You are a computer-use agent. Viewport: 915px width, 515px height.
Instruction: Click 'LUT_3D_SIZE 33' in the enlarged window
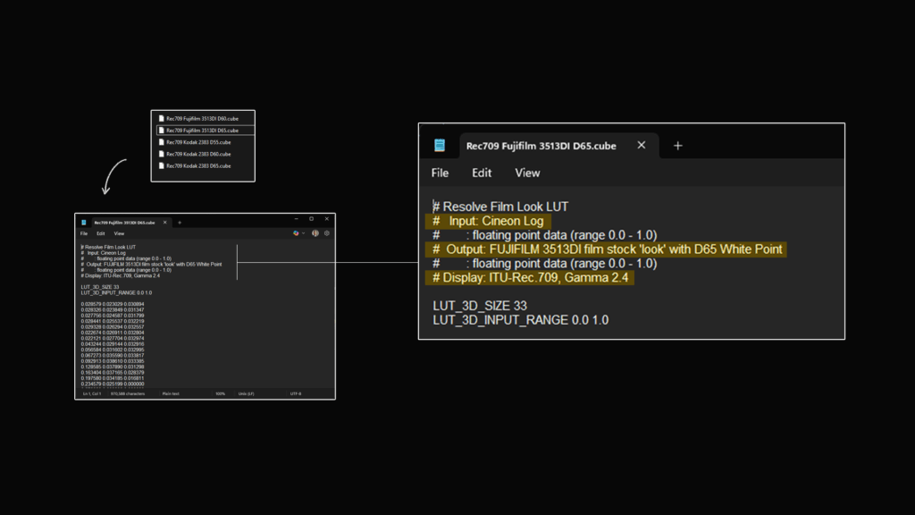click(480, 306)
